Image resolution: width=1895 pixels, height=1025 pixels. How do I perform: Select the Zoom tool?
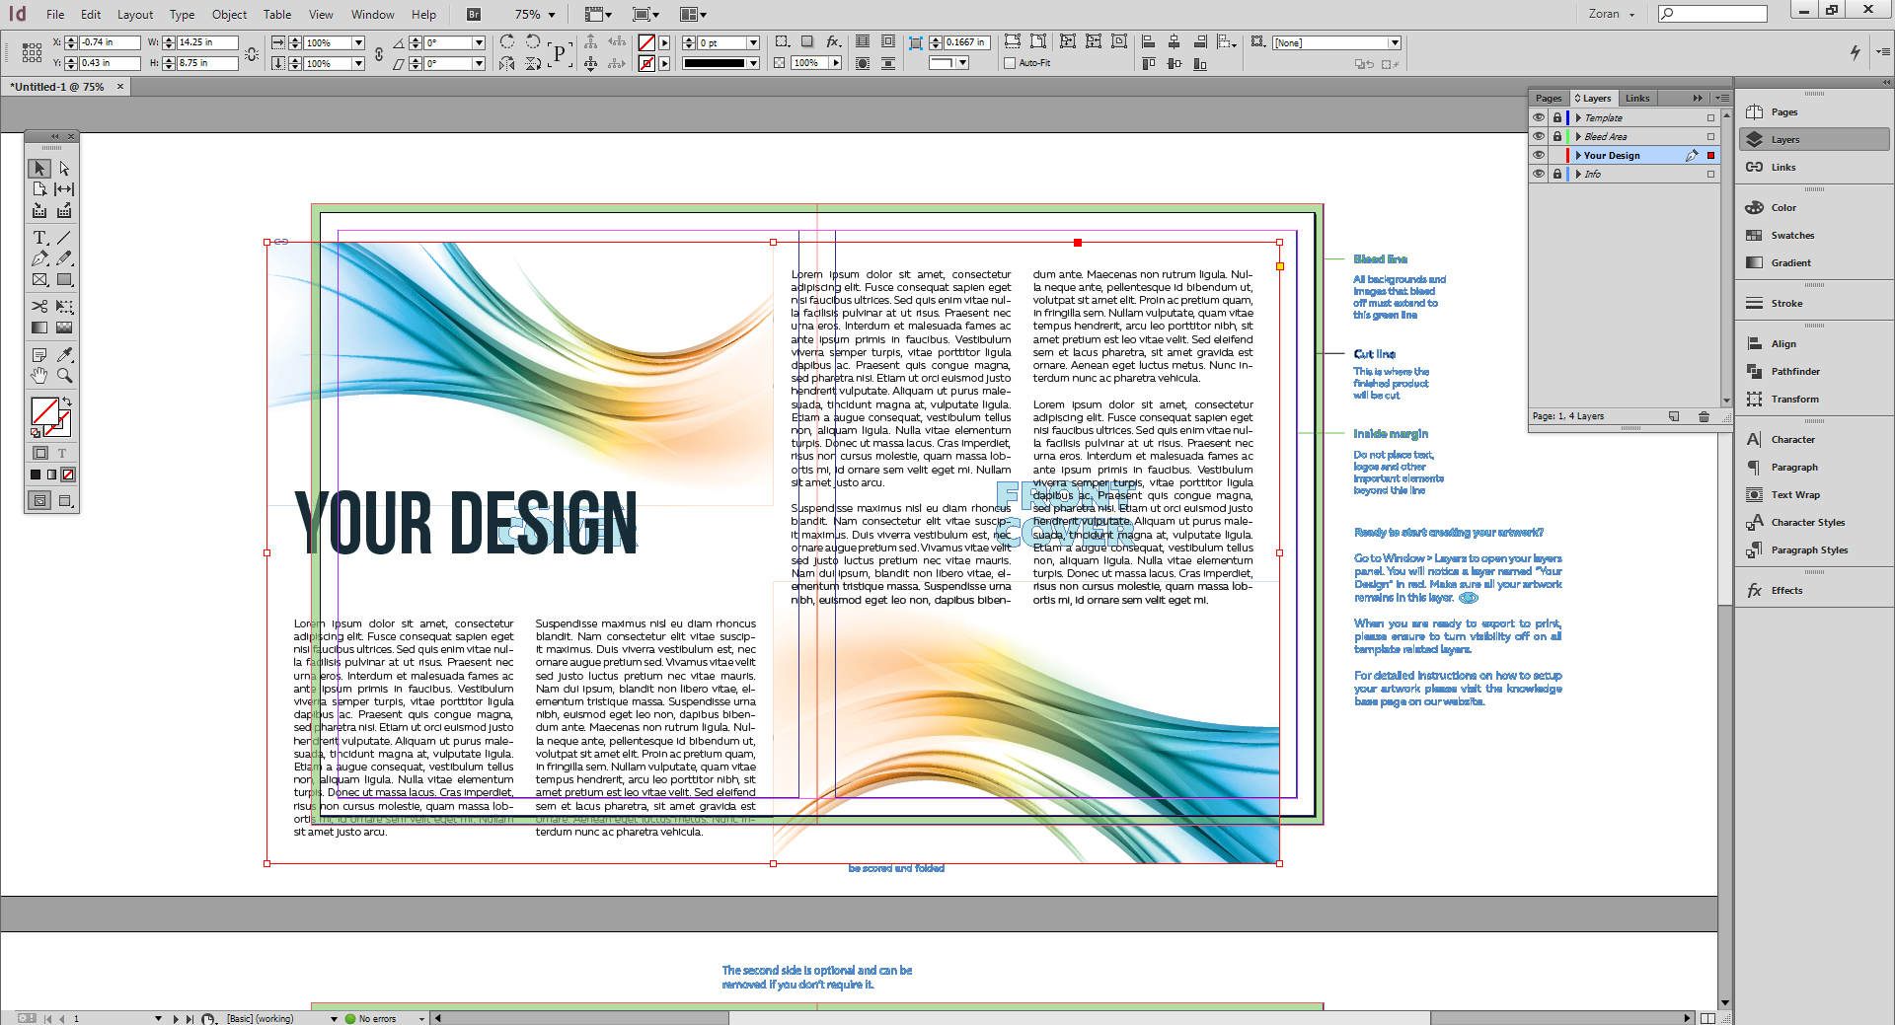click(64, 376)
